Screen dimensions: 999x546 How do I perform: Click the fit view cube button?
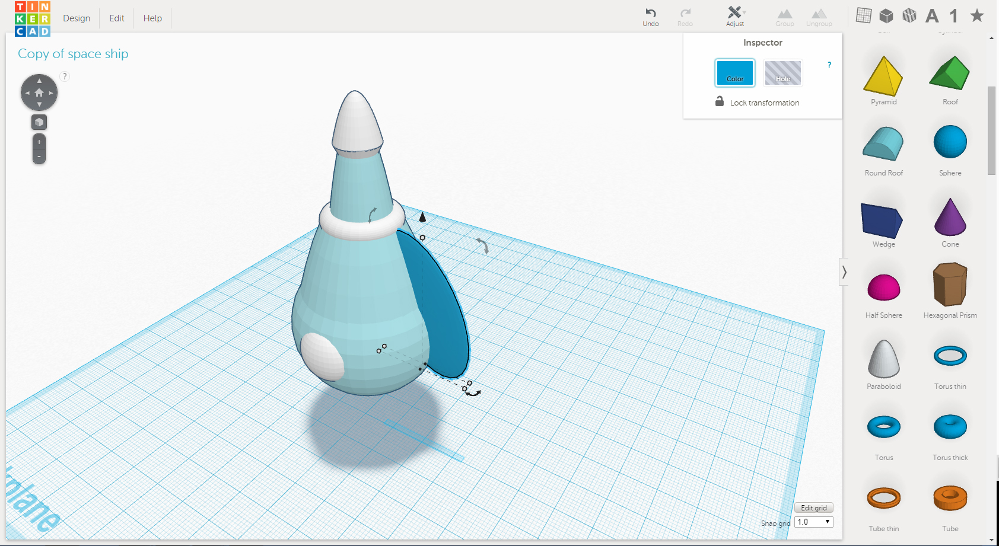pyautogui.click(x=39, y=122)
